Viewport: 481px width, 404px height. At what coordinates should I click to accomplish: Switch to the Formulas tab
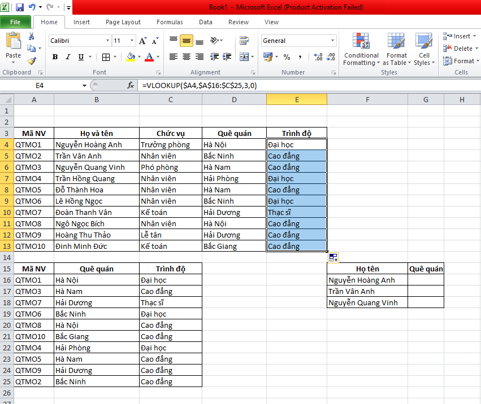[x=170, y=22]
